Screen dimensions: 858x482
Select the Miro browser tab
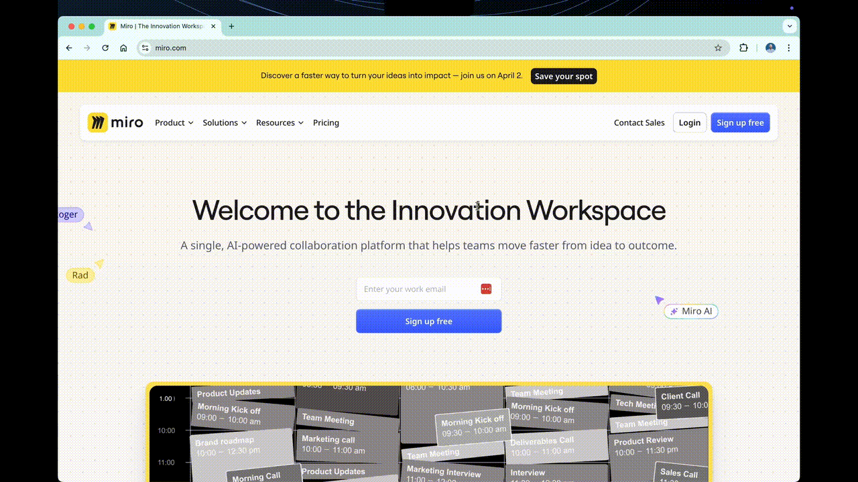(162, 26)
